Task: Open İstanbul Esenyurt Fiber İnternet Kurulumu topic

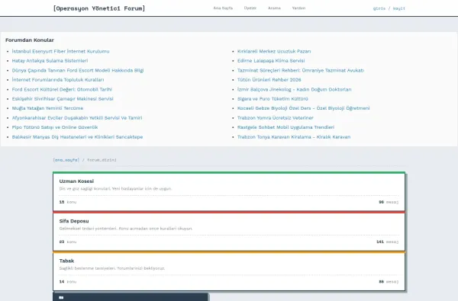Action: (60, 51)
